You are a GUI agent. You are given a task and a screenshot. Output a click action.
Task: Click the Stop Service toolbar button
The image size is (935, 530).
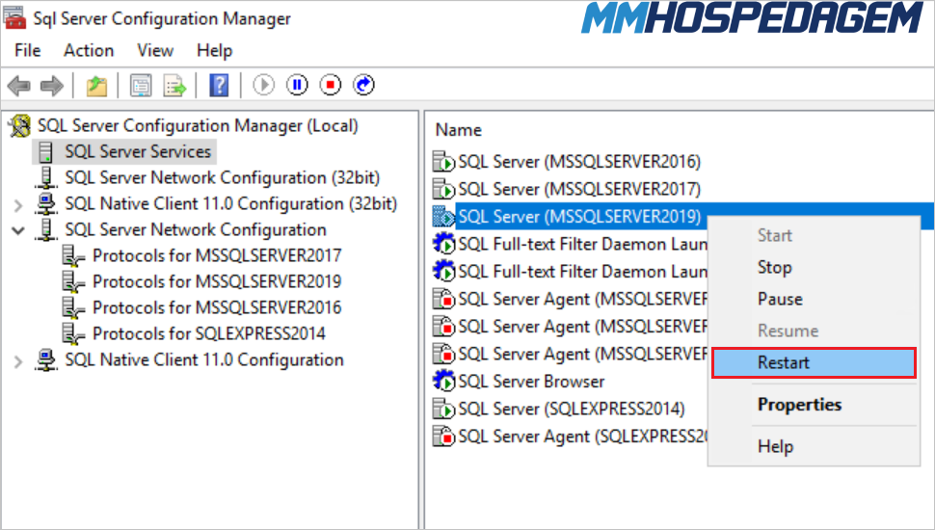[x=331, y=85]
